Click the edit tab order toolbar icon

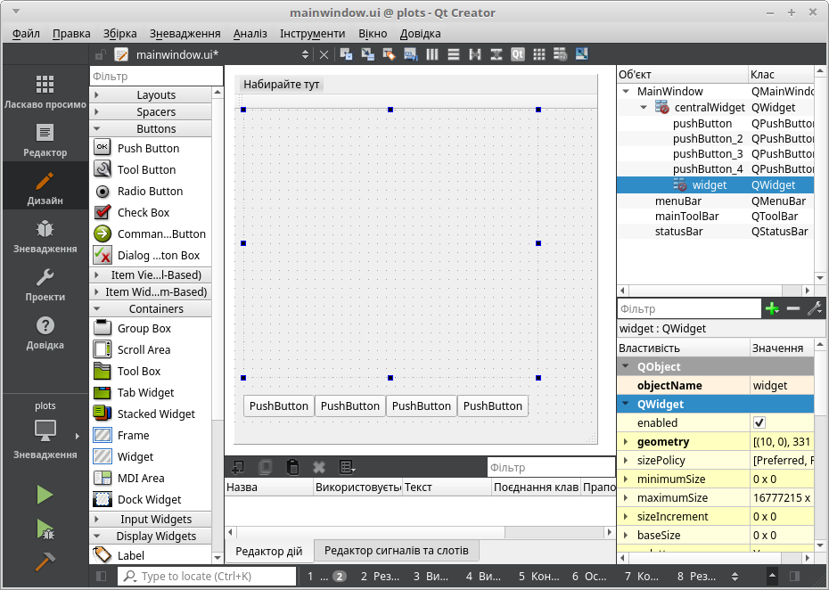coord(410,54)
